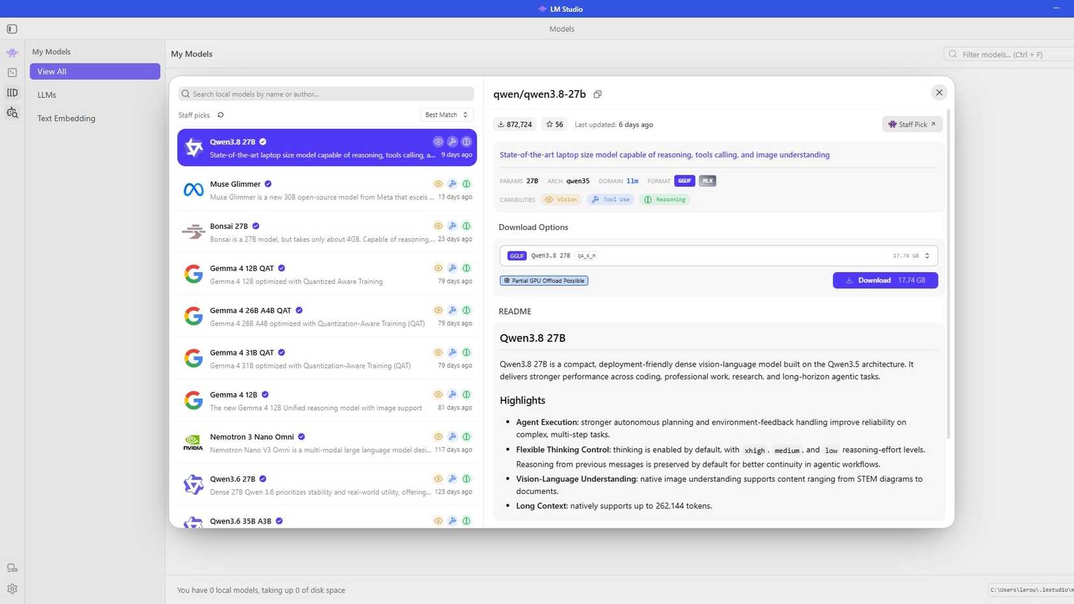Viewport: 1074px width, 604px height.
Task: Click the Reasoning capability tag
Action: click(x=665, y=200)
